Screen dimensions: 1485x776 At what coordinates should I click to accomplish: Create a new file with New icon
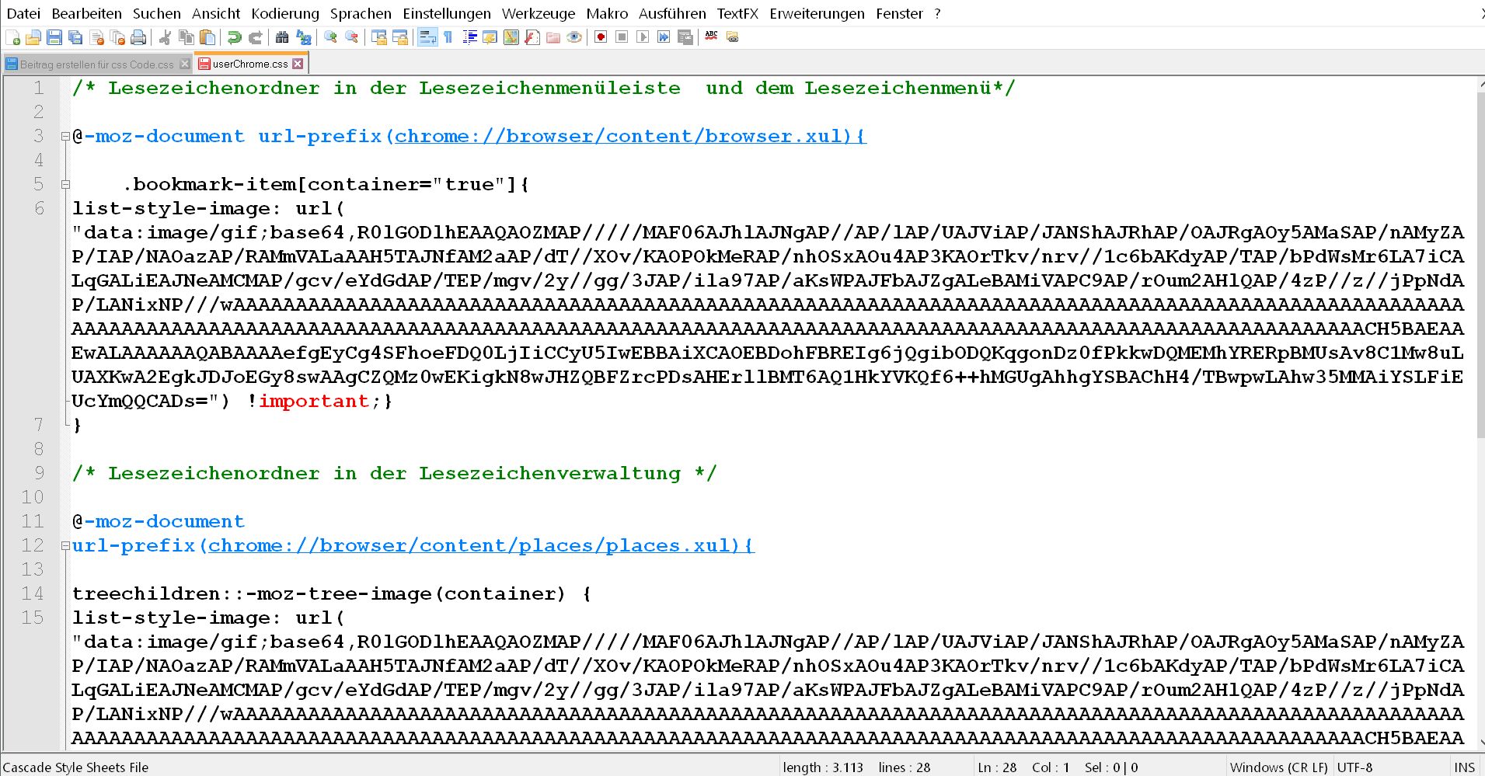(x=12, y=37)
